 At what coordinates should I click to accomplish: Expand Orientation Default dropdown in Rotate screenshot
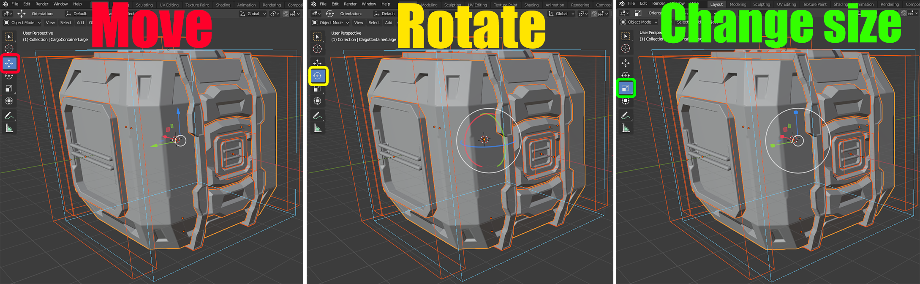[385, 14]
